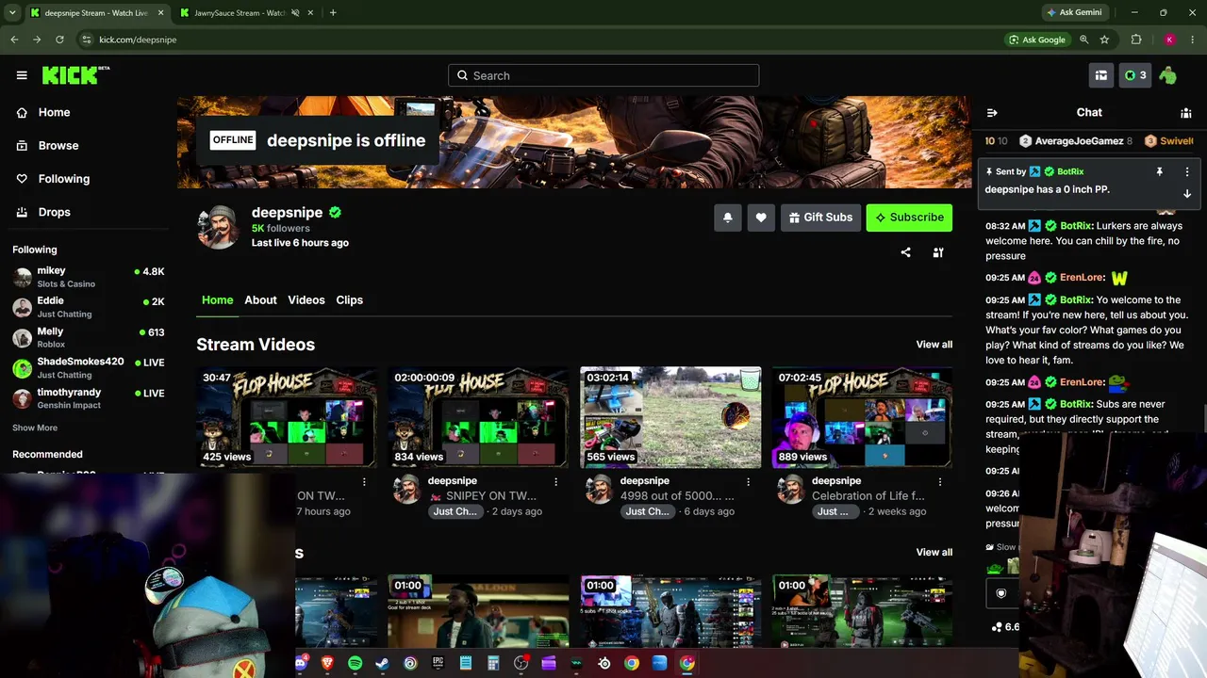Focus the Kick Search field
This screenshot has width=1207, height=678.
pos(603,75)
